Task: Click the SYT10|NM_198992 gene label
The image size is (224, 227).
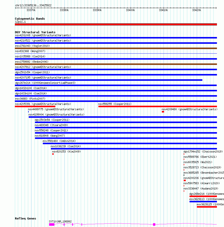Action: [60, 221]
